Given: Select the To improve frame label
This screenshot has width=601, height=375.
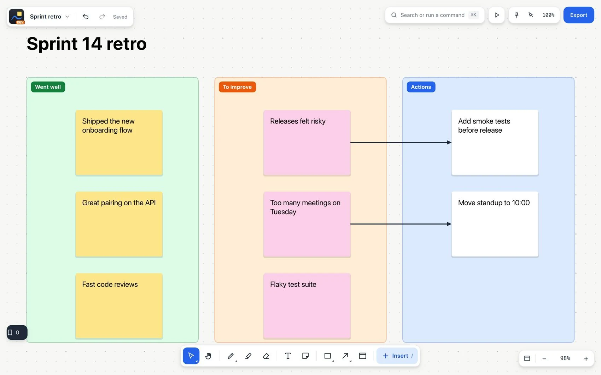Looking at the screenshot, I should coord(237,87).
